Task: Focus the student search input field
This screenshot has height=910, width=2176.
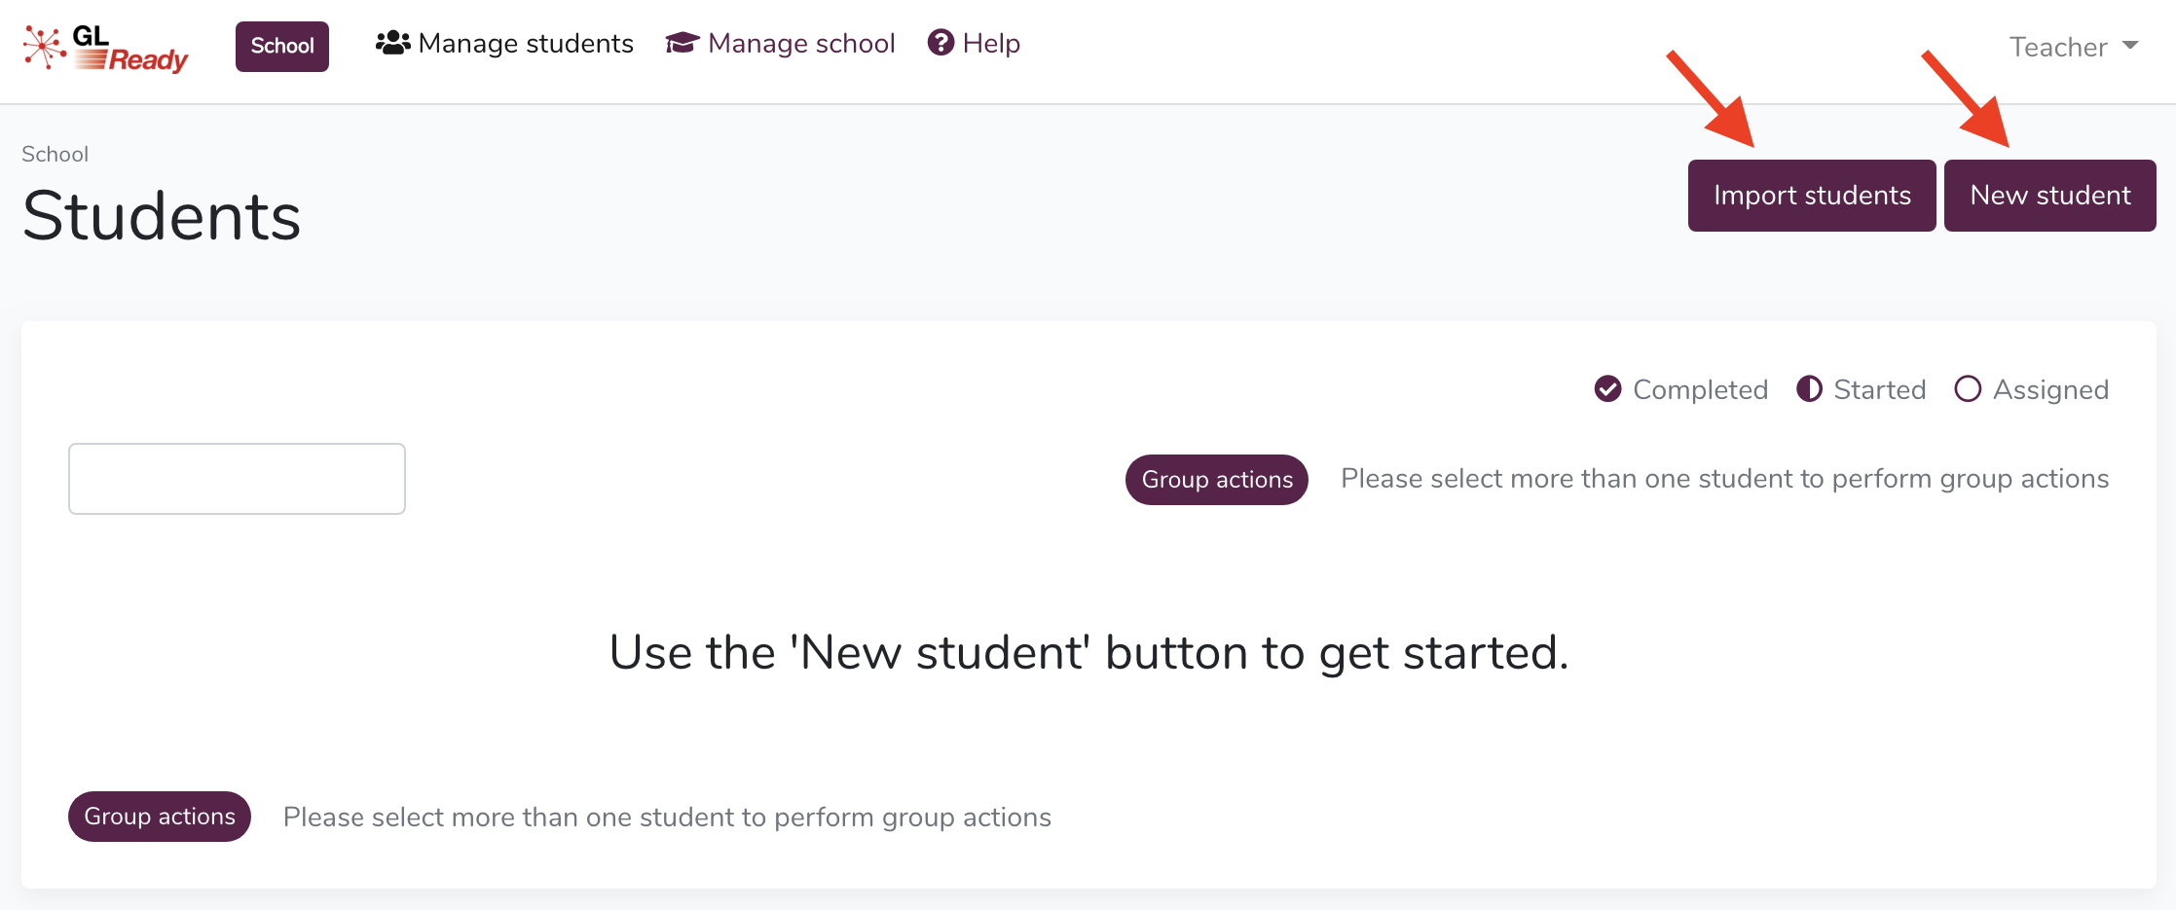Action: tap(237, 479)
